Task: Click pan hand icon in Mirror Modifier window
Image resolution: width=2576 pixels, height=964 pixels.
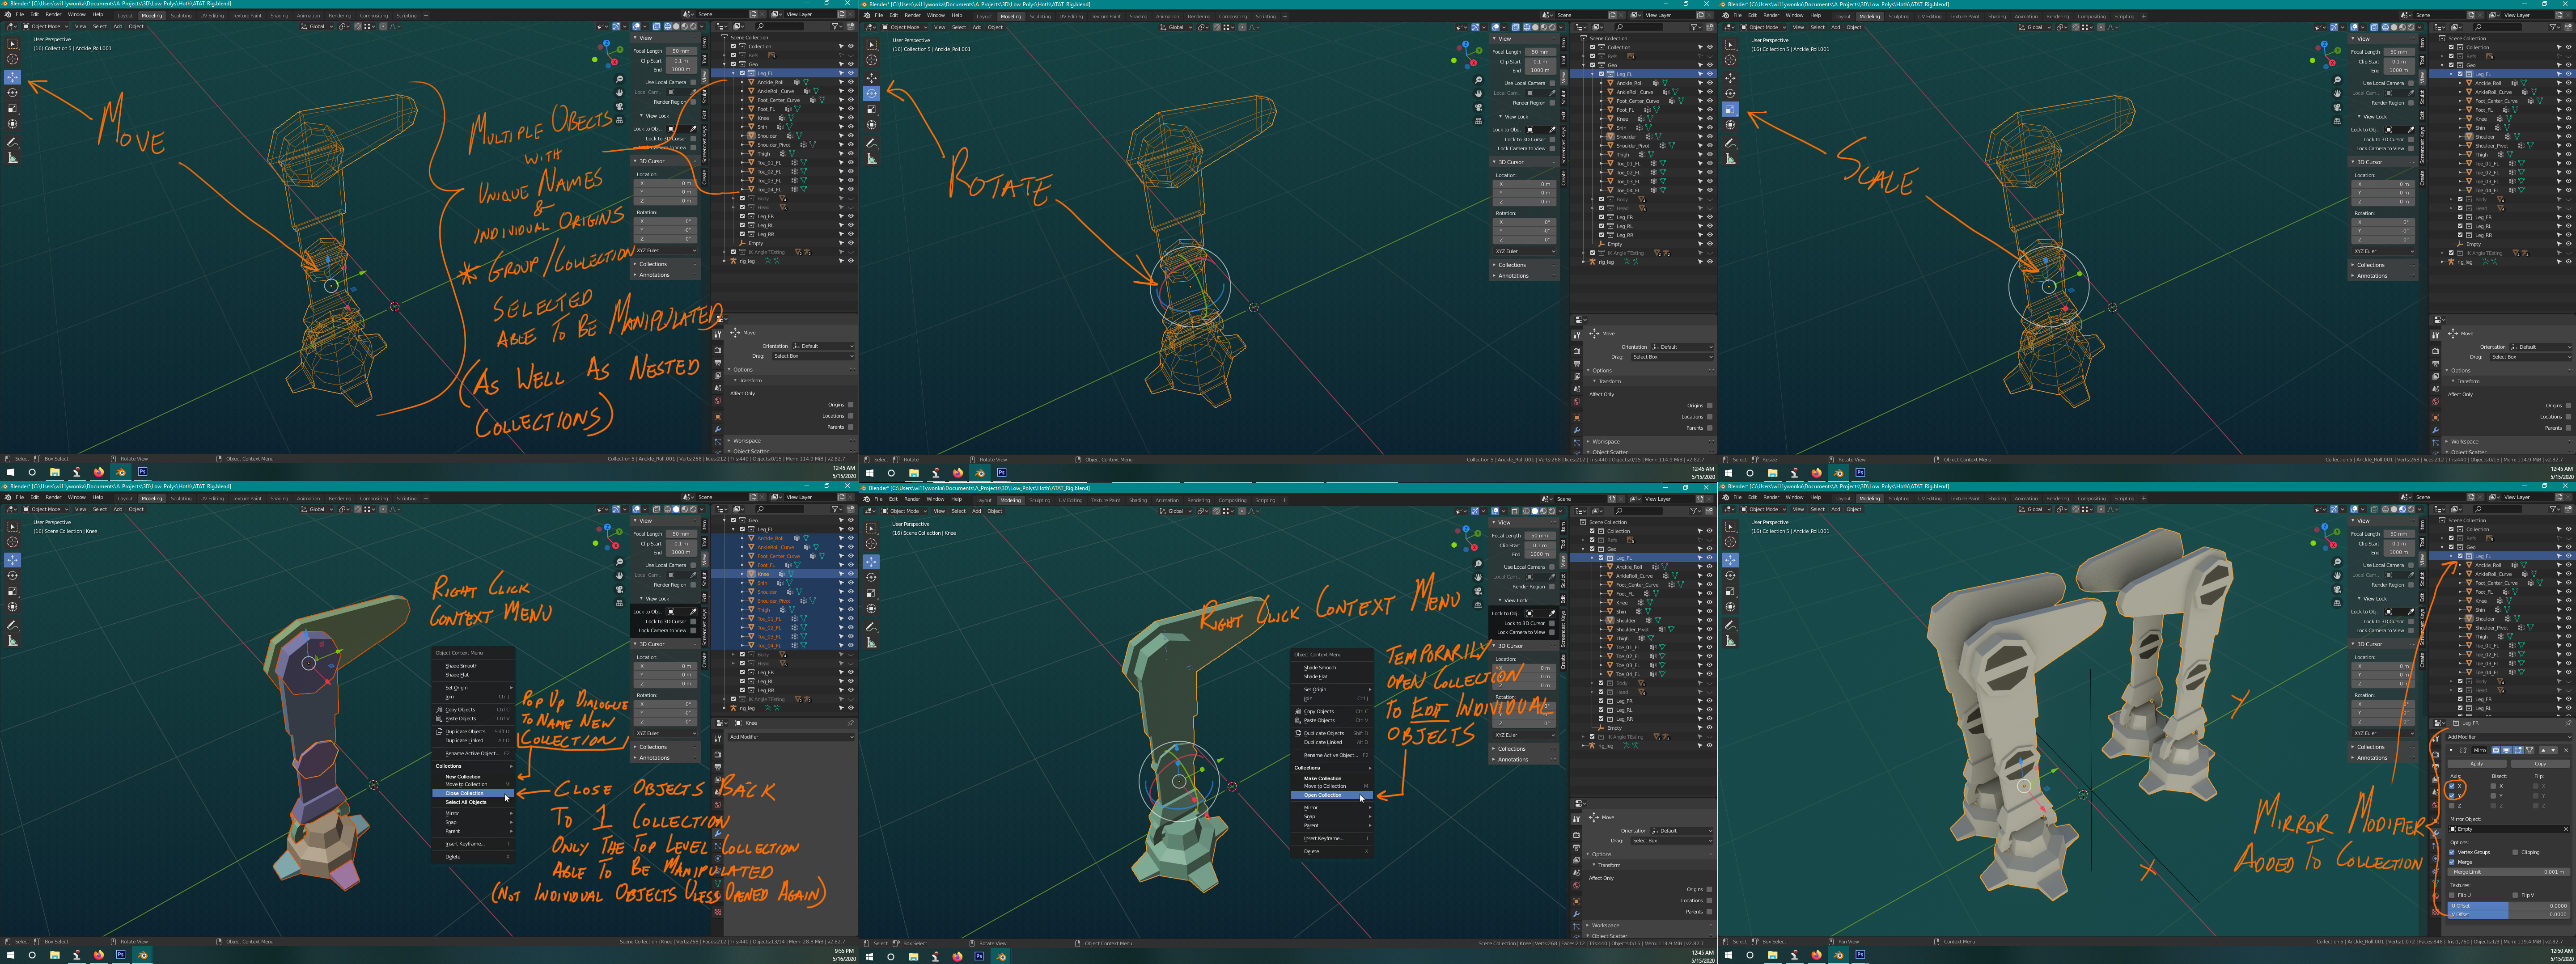Action: coord(2337,575)
